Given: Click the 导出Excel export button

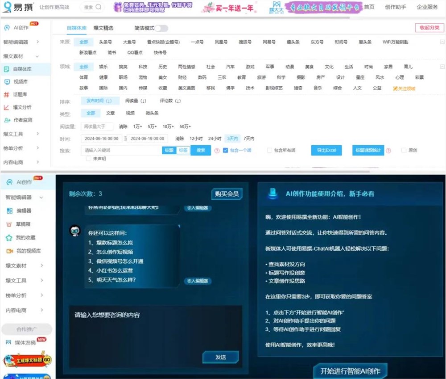Looking at the screenshot, I should [326, 150].
